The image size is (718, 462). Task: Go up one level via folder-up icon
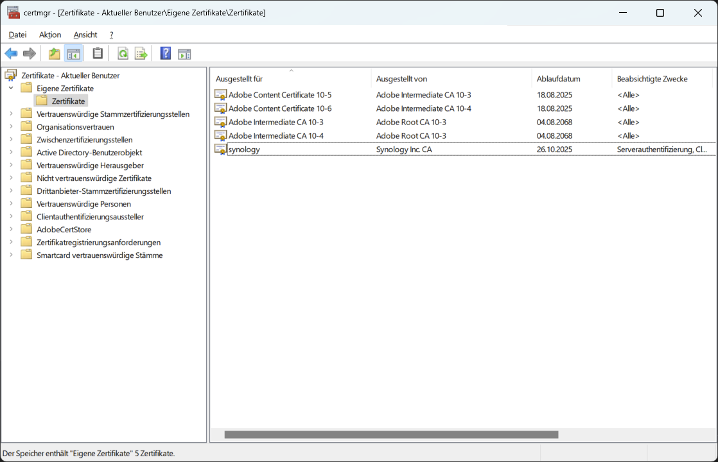click(55, 53)
